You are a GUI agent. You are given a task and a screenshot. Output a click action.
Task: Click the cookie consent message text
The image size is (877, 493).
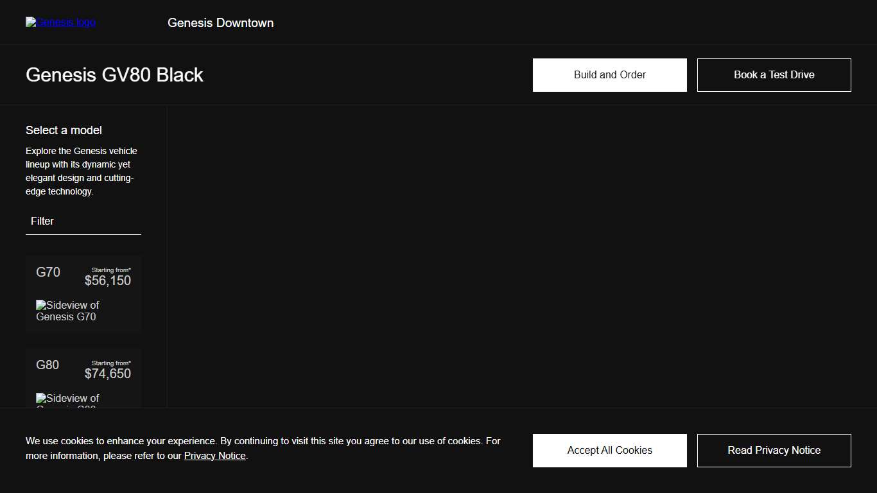point(263,442)
